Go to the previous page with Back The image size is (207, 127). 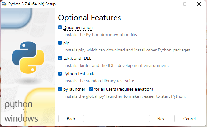click(71, 119)
